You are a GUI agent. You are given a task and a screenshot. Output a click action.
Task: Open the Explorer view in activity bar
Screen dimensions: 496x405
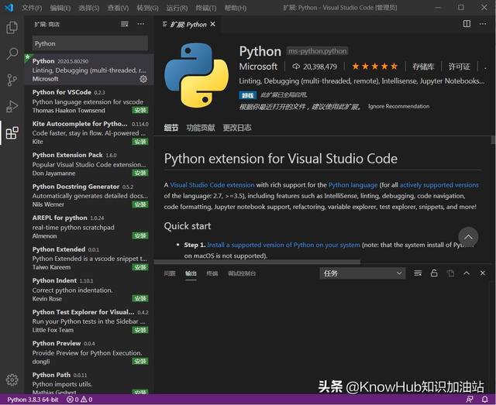point(12,28)
